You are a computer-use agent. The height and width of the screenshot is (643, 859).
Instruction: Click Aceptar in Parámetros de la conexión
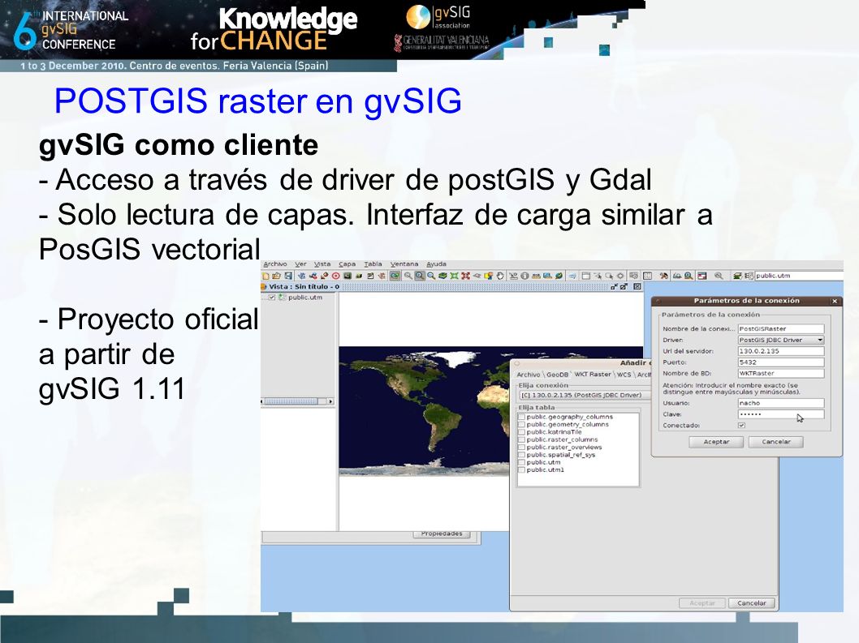point(717,442)
